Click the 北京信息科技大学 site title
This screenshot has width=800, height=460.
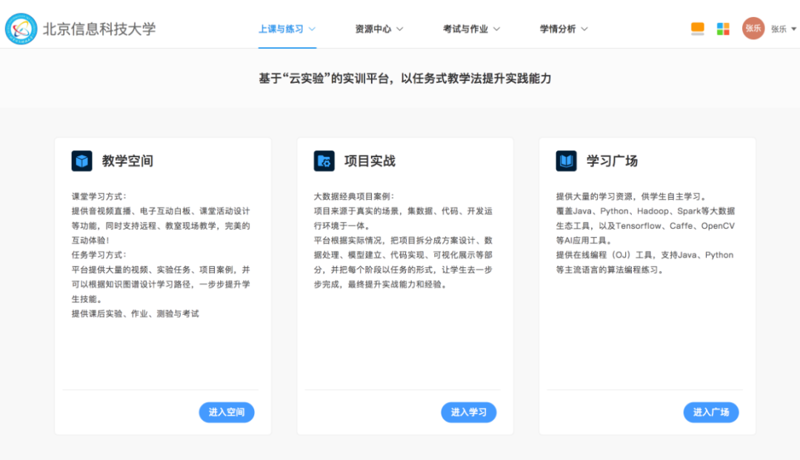(x=99, y=29)
